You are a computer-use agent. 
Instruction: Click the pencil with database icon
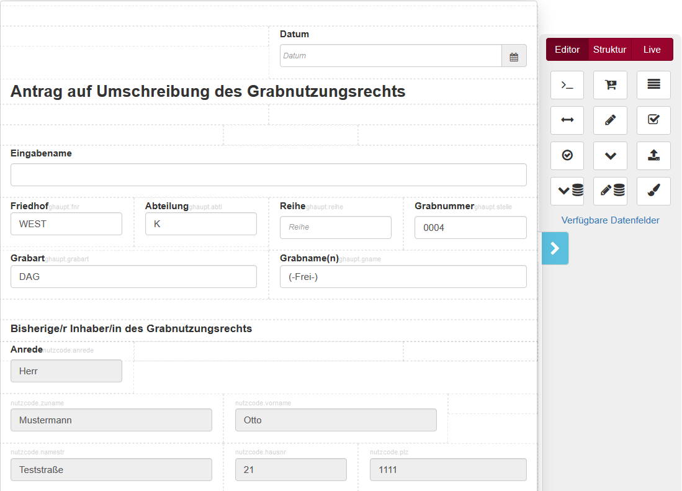(610, 191)
